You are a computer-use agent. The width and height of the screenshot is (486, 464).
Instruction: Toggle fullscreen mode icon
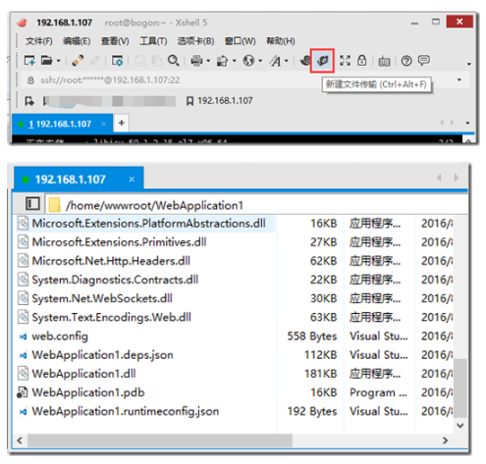pyautogui.click(x=345, y=61)
